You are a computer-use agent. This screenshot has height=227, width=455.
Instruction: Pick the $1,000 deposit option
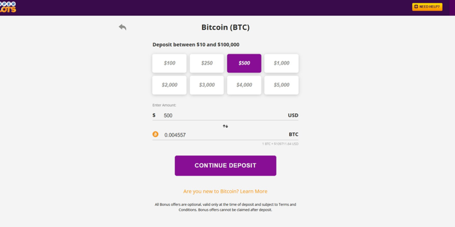click(x=281, y=63)
